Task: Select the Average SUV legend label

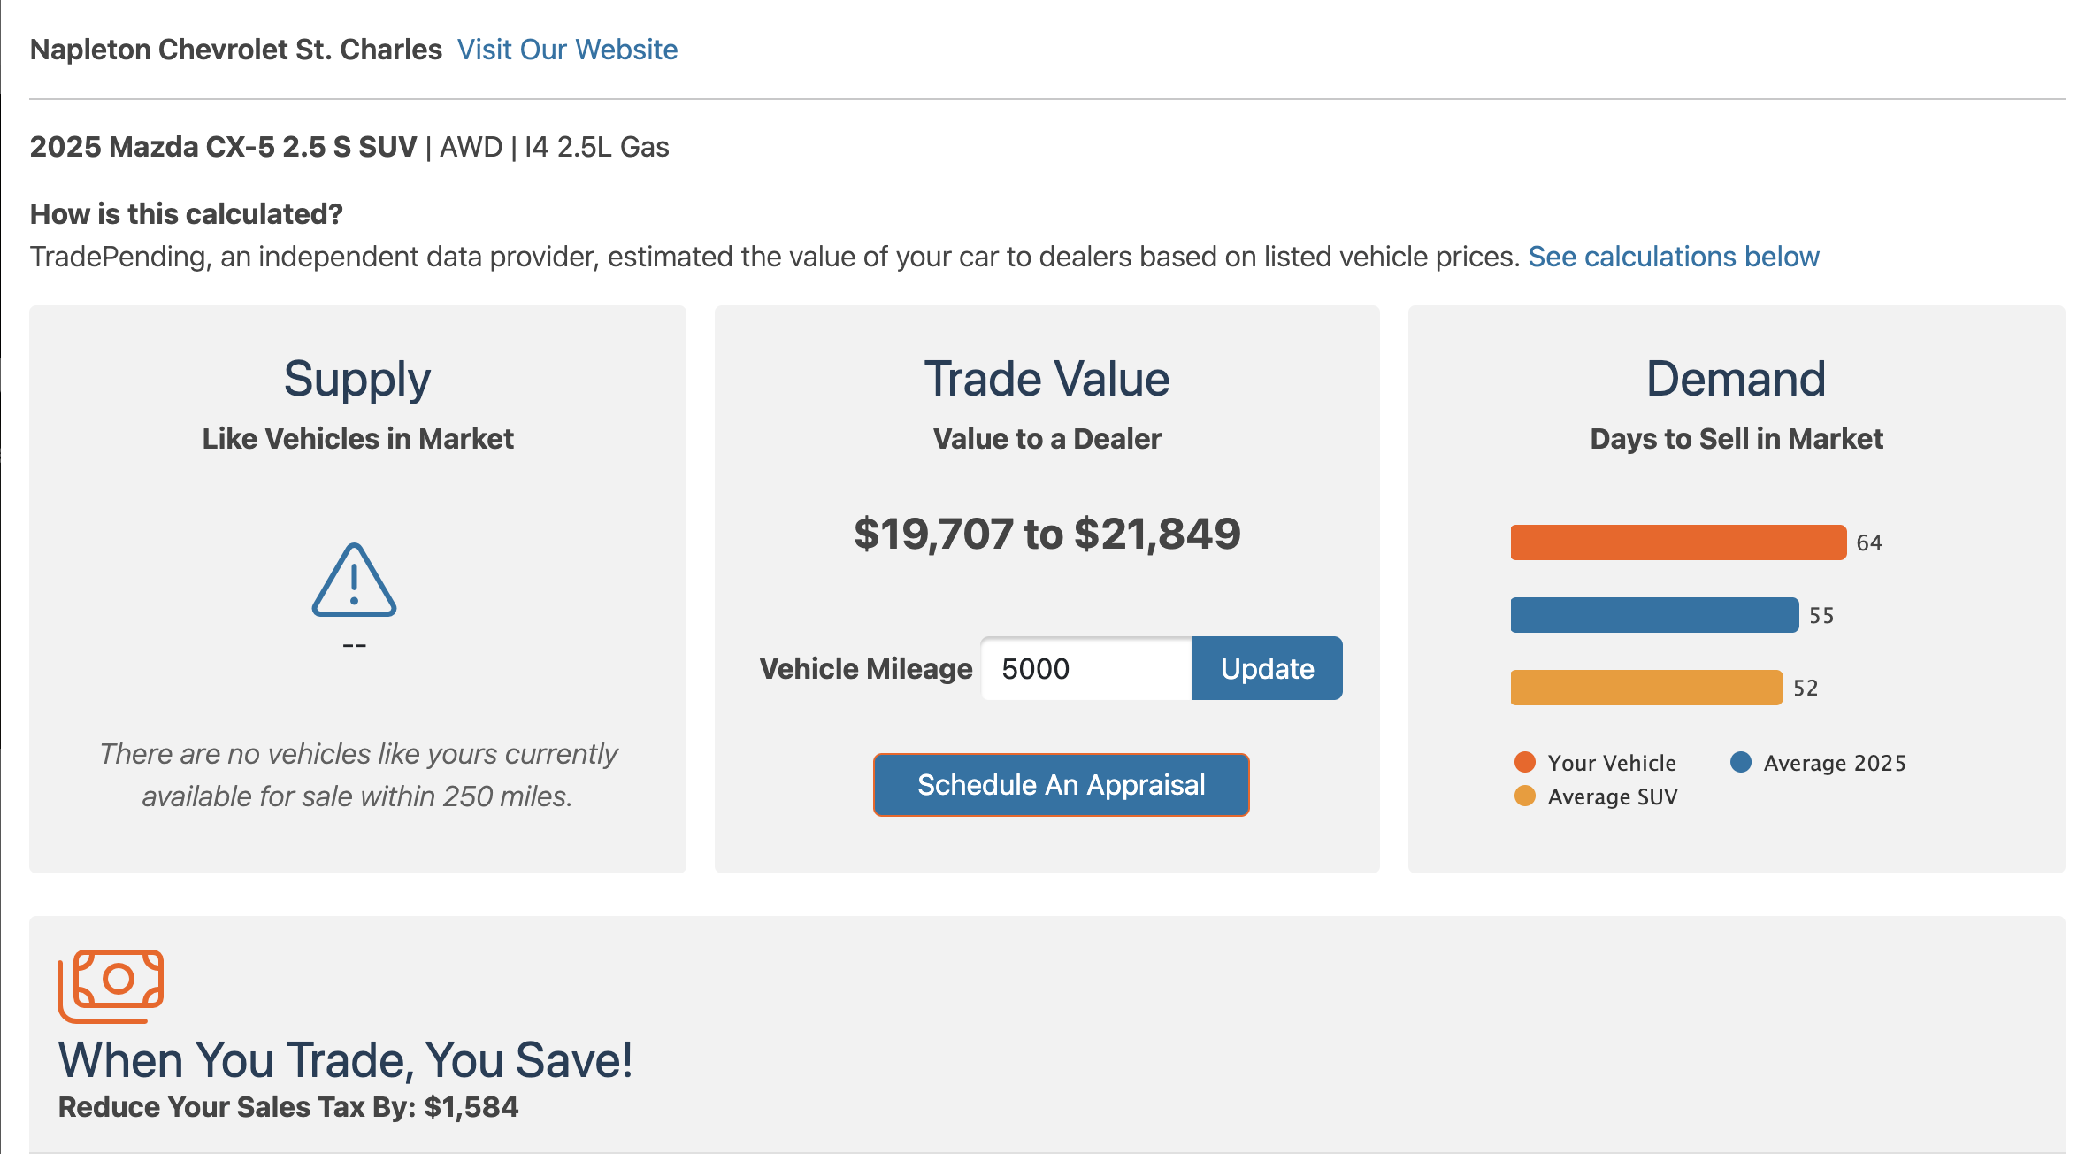Action: pyautogui.click(x=1612, y=796)
